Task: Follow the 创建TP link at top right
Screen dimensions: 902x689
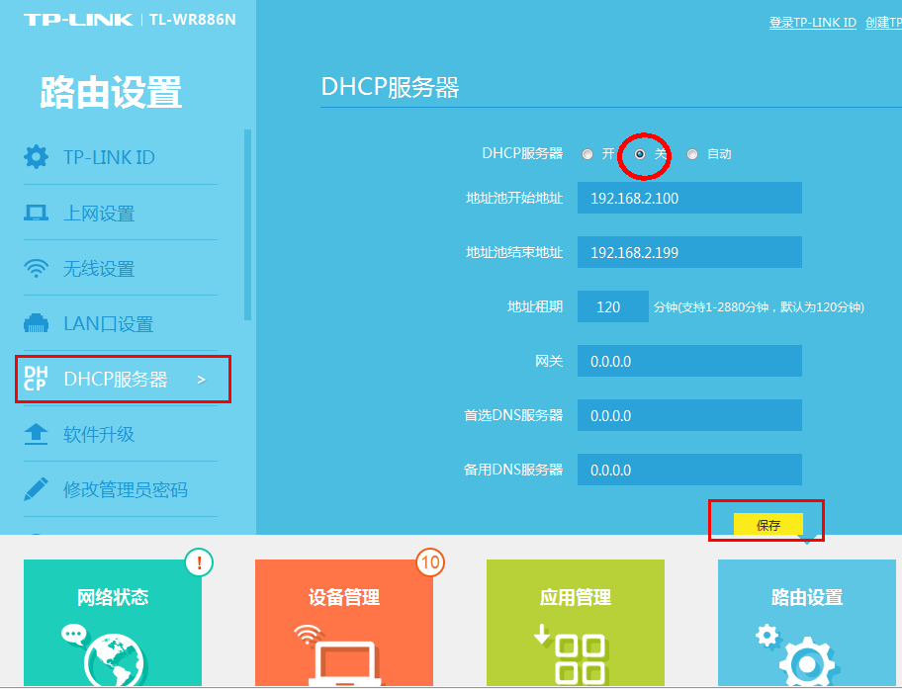Action: (883, 23)
